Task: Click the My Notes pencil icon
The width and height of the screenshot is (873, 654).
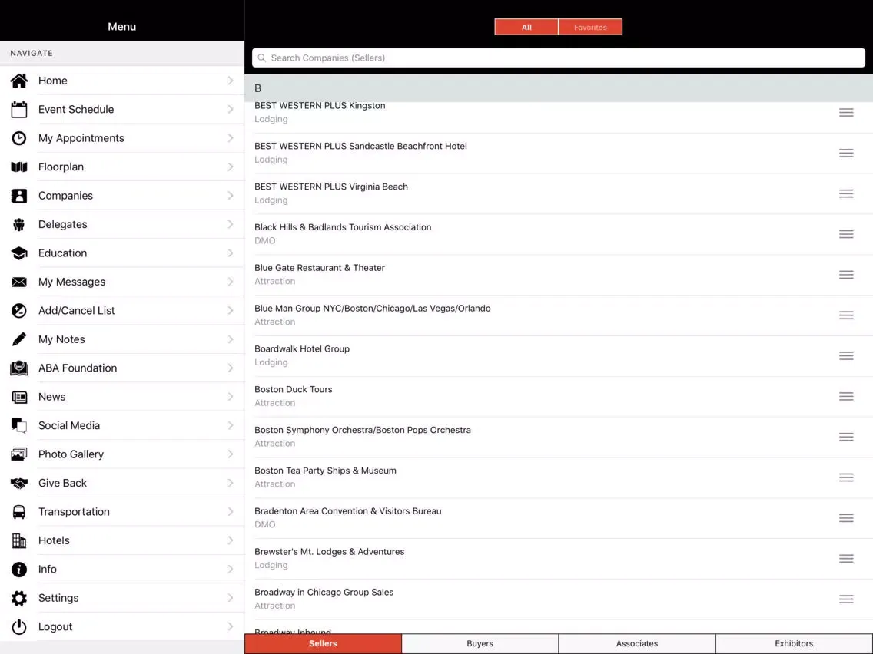Action: coord(19,339)
